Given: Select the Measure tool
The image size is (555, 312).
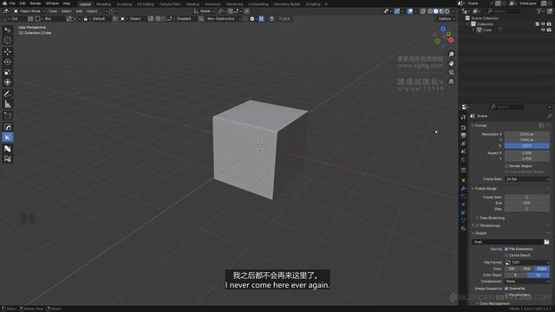Looking at the screenshot, I should point(8,104).
